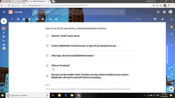Open Chrome menu three dots
Screen dimensions: 175x98
pos(173,5)
